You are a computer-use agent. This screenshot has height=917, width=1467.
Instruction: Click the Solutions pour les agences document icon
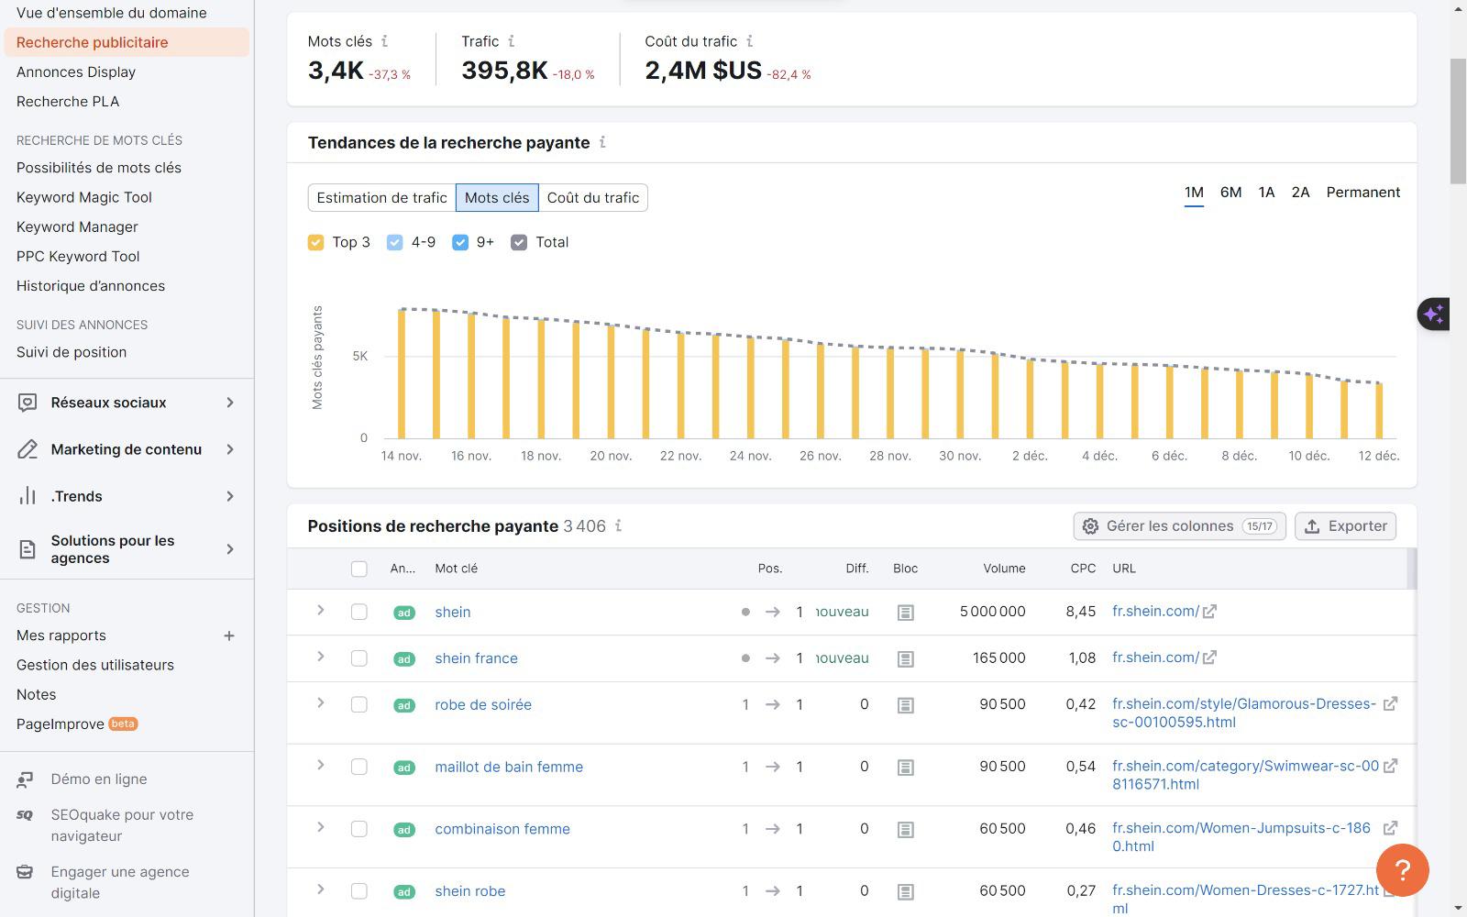pyautogui.click(x=28, y=549)
